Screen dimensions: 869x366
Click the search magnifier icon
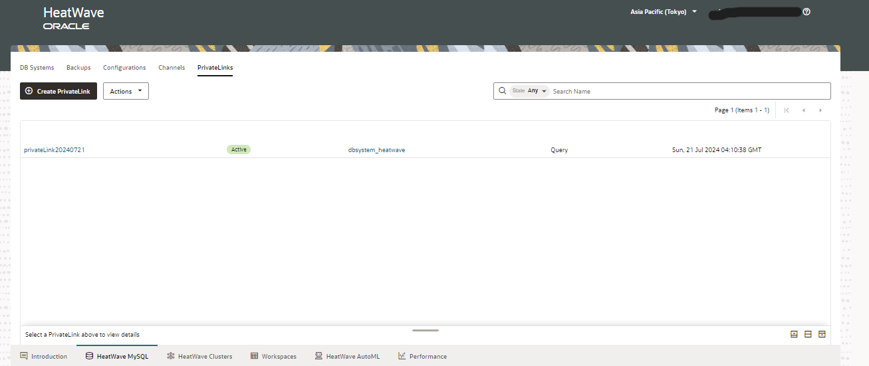point(502,91)
